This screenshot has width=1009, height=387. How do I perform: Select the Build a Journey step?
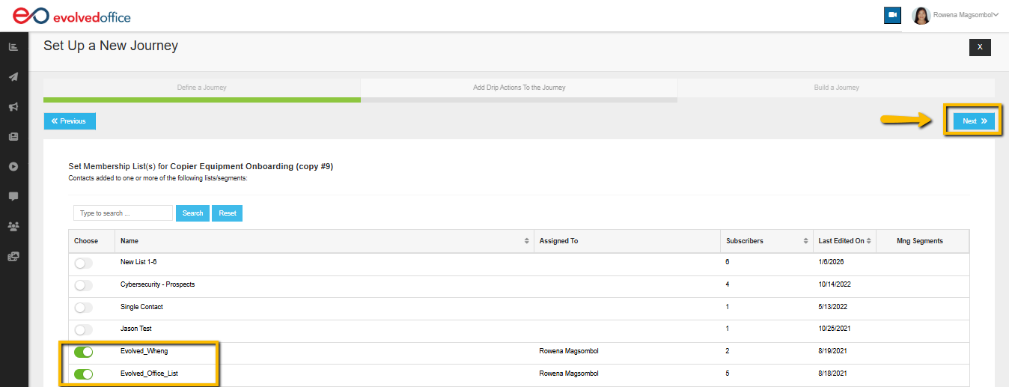[x=836, y=88]
